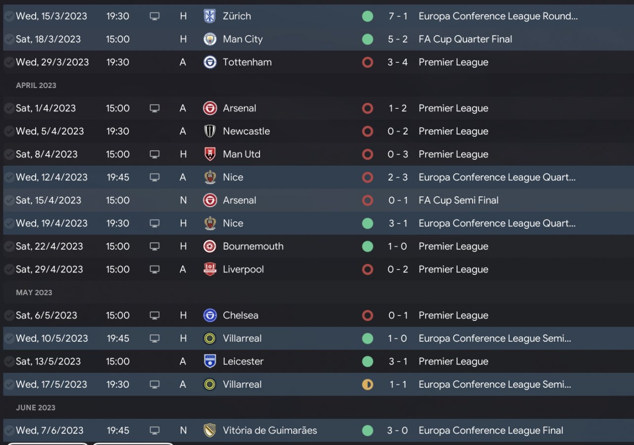Click the Newcastle club badge
634x445 pixels.
[210, 131]
